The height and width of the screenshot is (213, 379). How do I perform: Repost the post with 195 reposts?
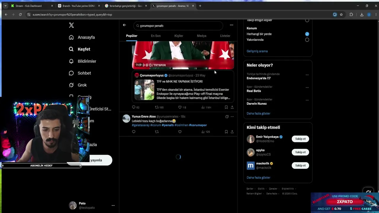tap(159, 107)
